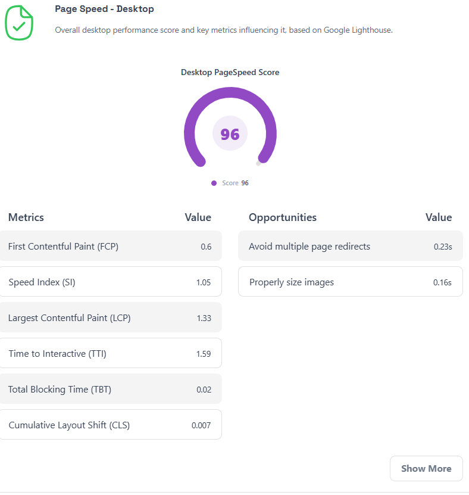The width and height of the screenshot is (469, 495).
Task: Click the Value header above opportunities
Action: tap(439, 217)
